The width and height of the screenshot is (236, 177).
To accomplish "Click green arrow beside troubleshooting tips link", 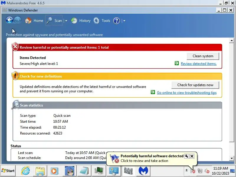I will [x=153, y=92].
